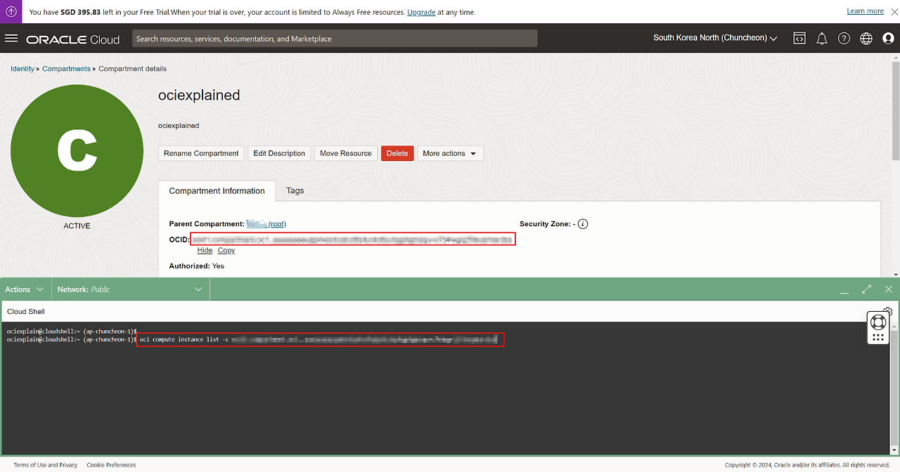Open the notifications bell
Screen dimensions: 900x472
[x=821, y=39]
